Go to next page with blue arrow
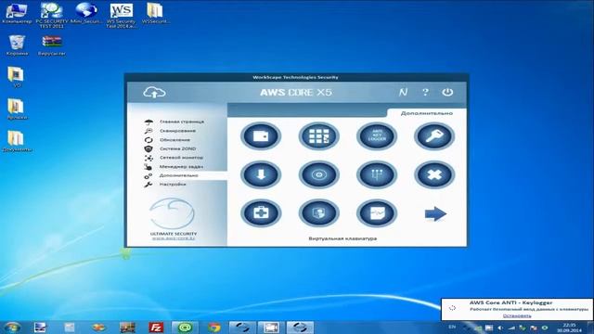This screenshot has width=594, height=334. point(435,213)
